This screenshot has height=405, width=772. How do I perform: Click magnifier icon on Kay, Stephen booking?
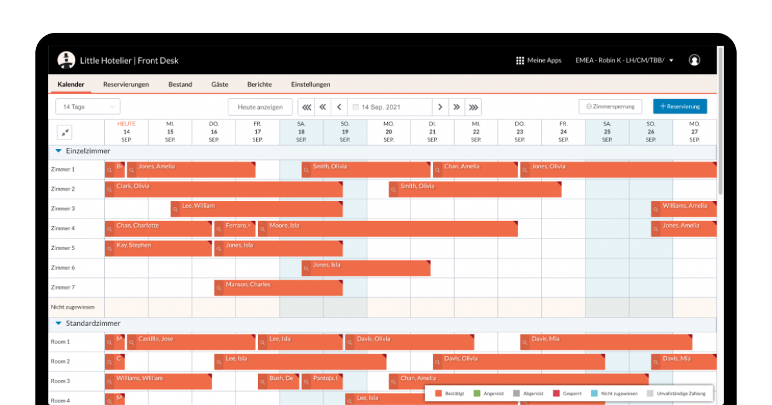[110, 249]
